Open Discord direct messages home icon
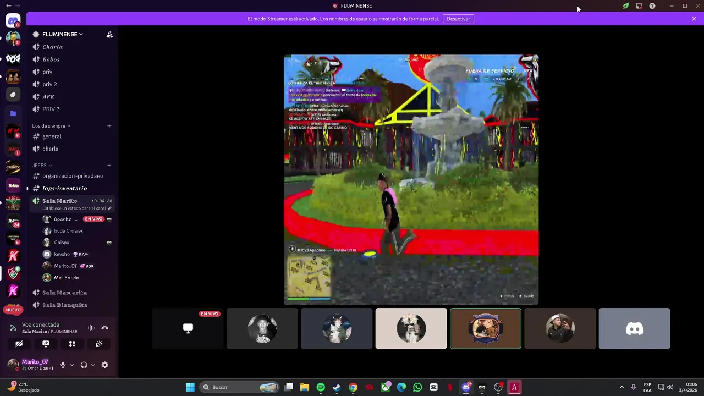 tap(13, 21)
